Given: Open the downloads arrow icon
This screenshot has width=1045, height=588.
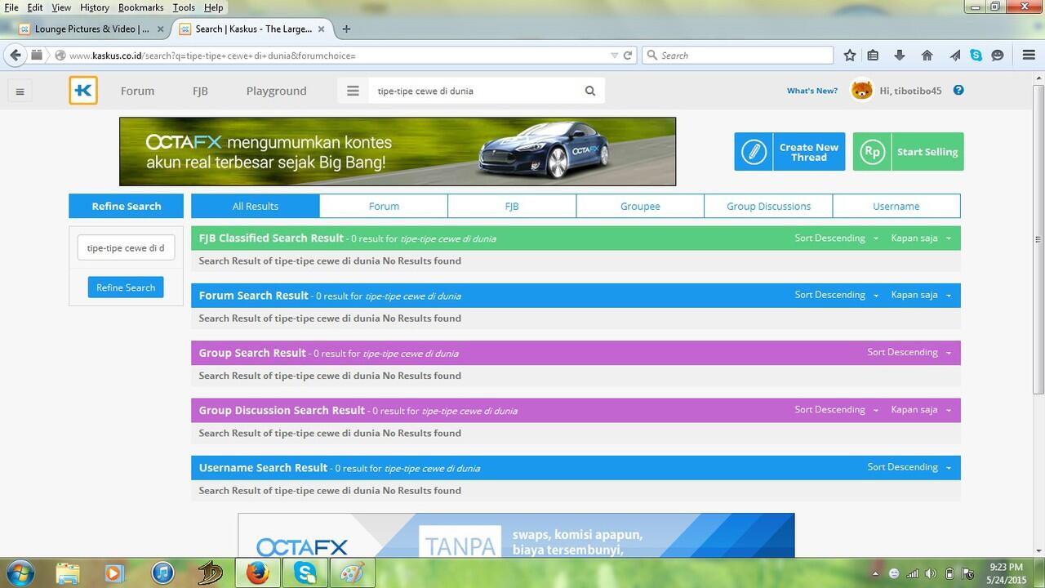Looking at the screenshot, I should (x=900, y=56).
